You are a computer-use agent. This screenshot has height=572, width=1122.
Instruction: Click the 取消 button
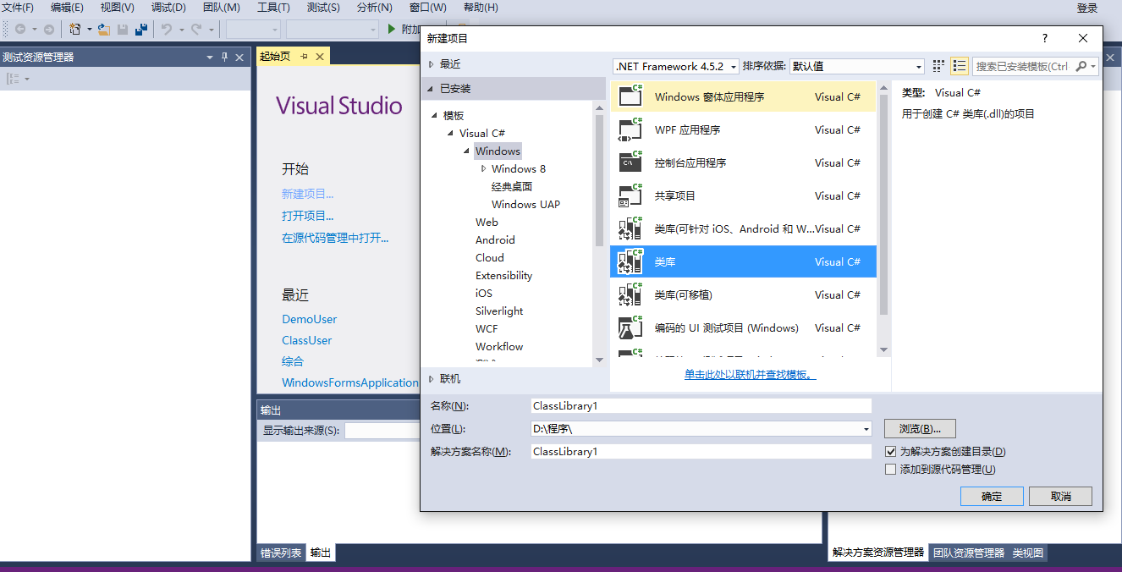1060,496
